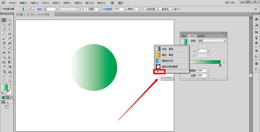Switch to the 透明度 panel tab

[x=201, y=36]
